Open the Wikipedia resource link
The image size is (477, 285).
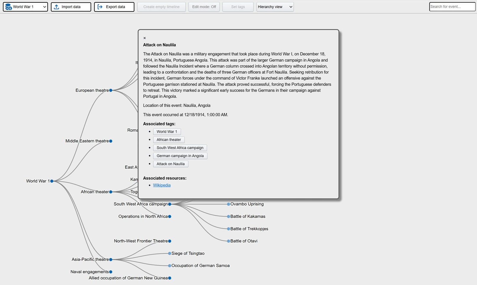pyautogui.click(x=162, y=185)
